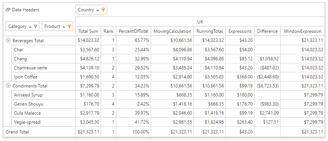Click the $368.00 expressions cell
This screenshot has width=328, height=141.
[240, 77]
